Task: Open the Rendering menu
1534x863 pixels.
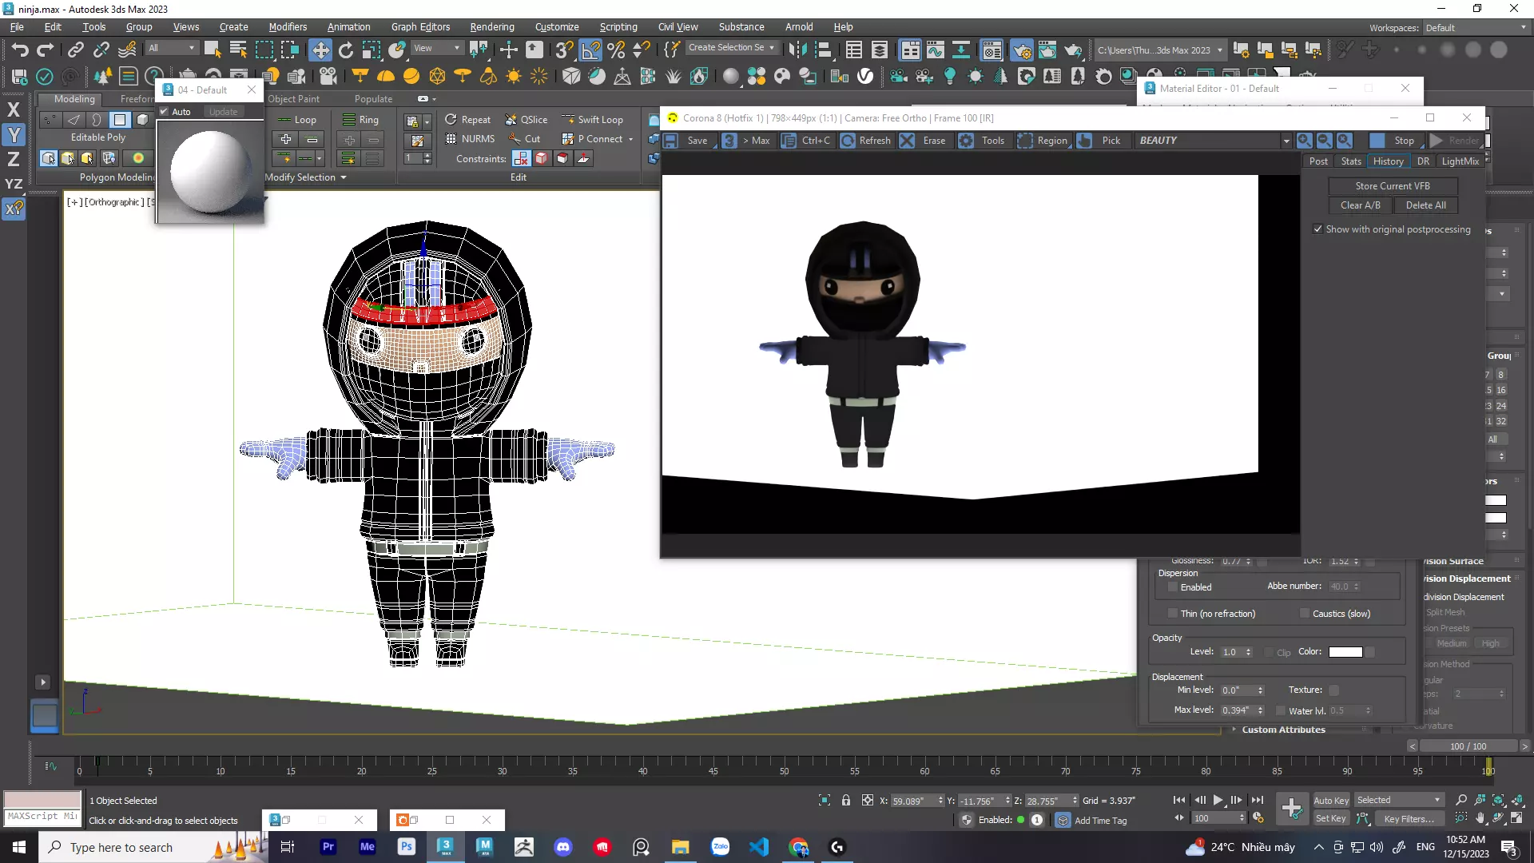Action: [491, 27]
